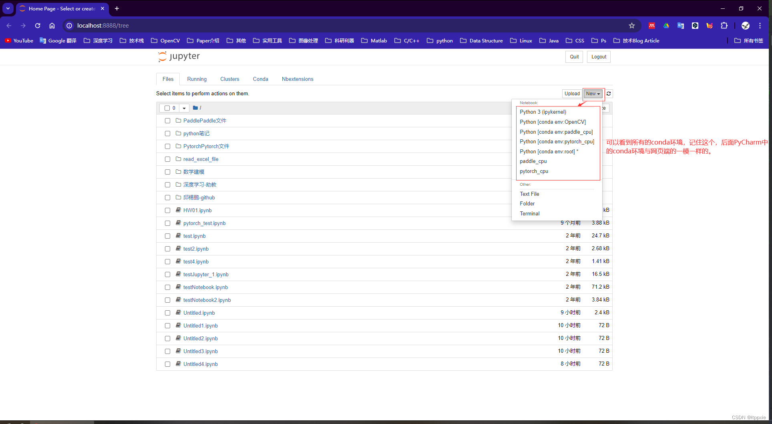The image size is (772, 424).
Task: Click the browser page reload icon
Action: pyautogui.click(x=38, y=25)
